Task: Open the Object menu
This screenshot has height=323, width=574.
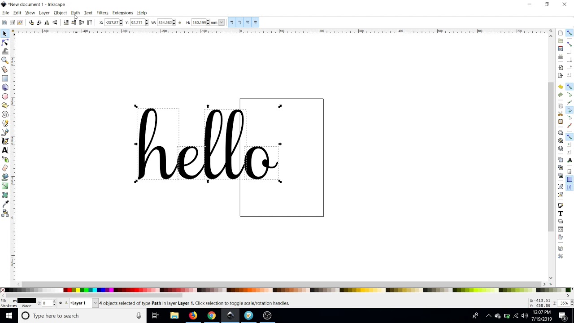Action: click(x=60, y=13)
